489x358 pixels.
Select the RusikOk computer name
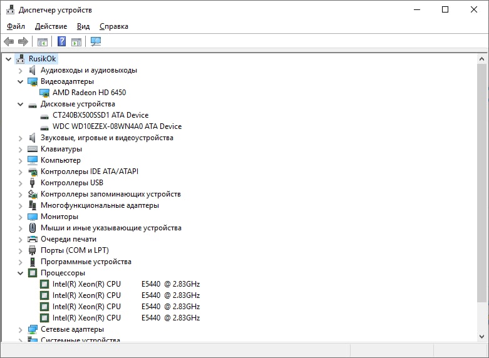click(43, 59)
